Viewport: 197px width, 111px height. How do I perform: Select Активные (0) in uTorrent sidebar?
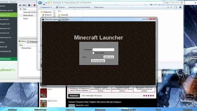tap(8, 33)
